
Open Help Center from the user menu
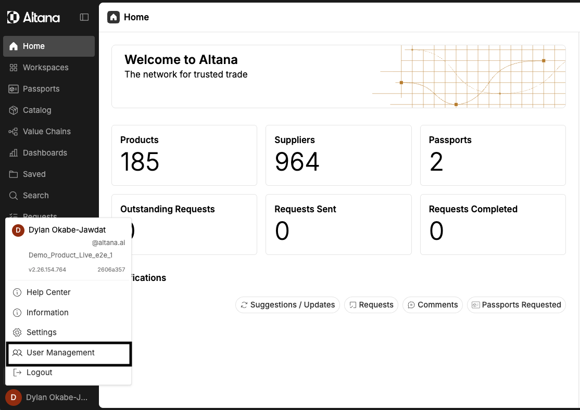click(68, 292)
